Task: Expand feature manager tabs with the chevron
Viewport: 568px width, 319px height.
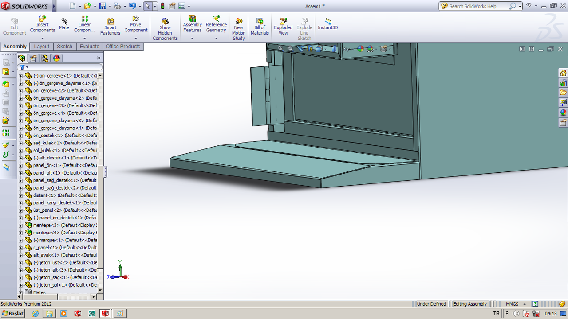Action: click(x=99, y=58)
